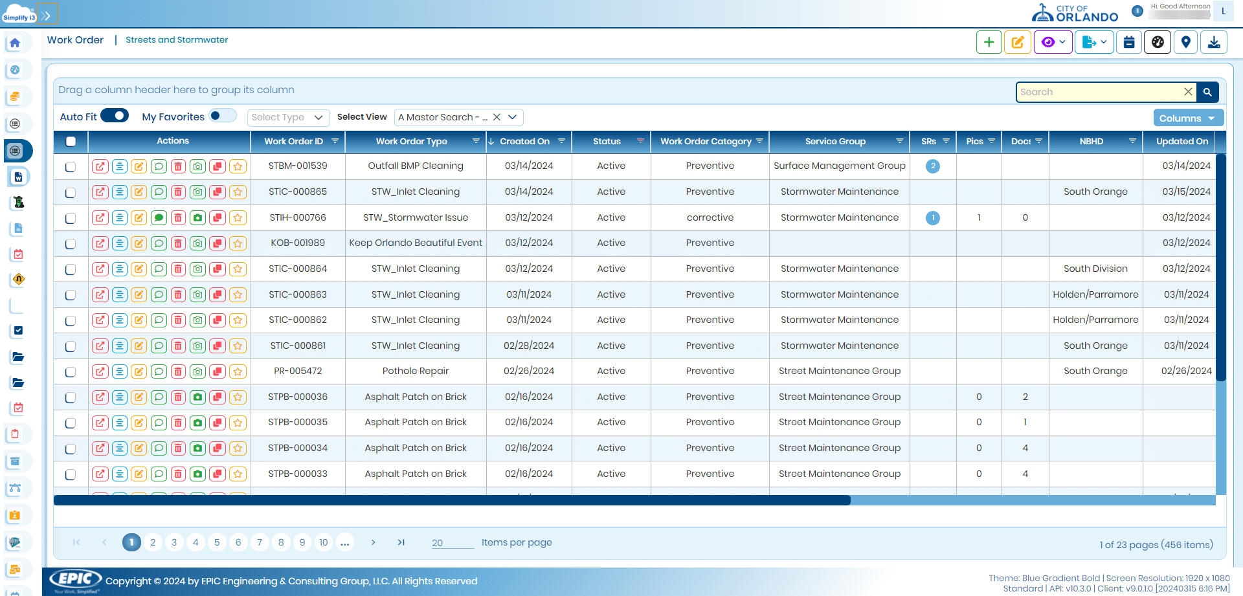Click the Streets and Stormwater breadcrumb link

click(177, 39)
